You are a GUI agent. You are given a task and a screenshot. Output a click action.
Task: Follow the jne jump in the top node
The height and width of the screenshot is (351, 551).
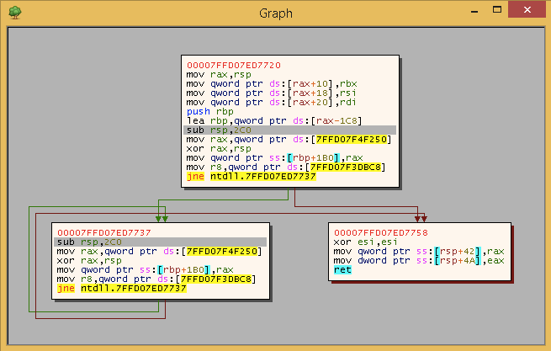click(x=252, y=176)
